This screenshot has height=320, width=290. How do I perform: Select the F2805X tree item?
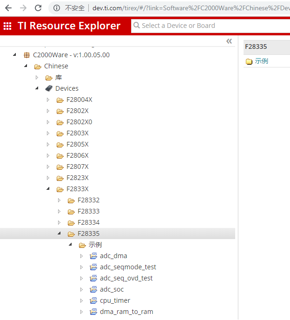point(78,144)
